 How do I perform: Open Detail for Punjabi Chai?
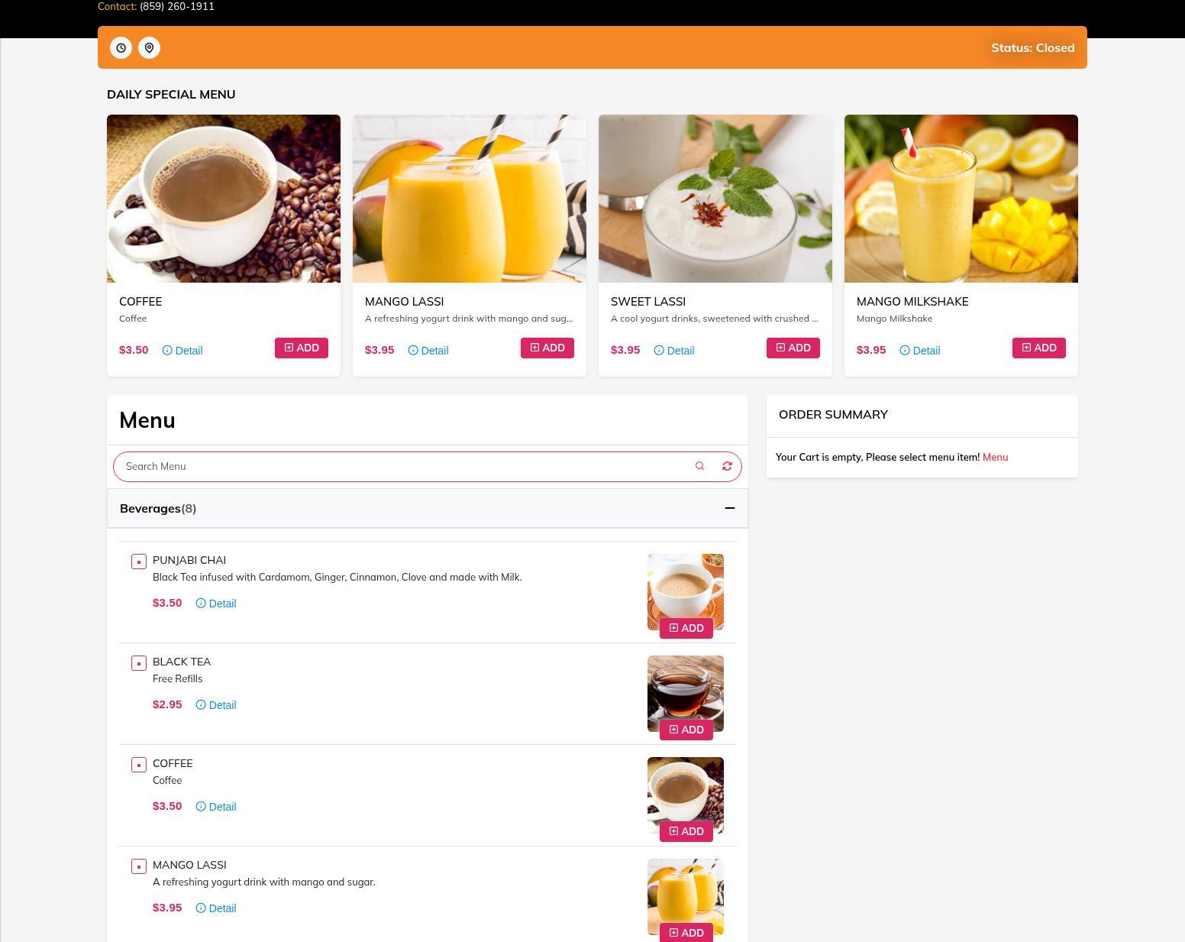[216, 604]
